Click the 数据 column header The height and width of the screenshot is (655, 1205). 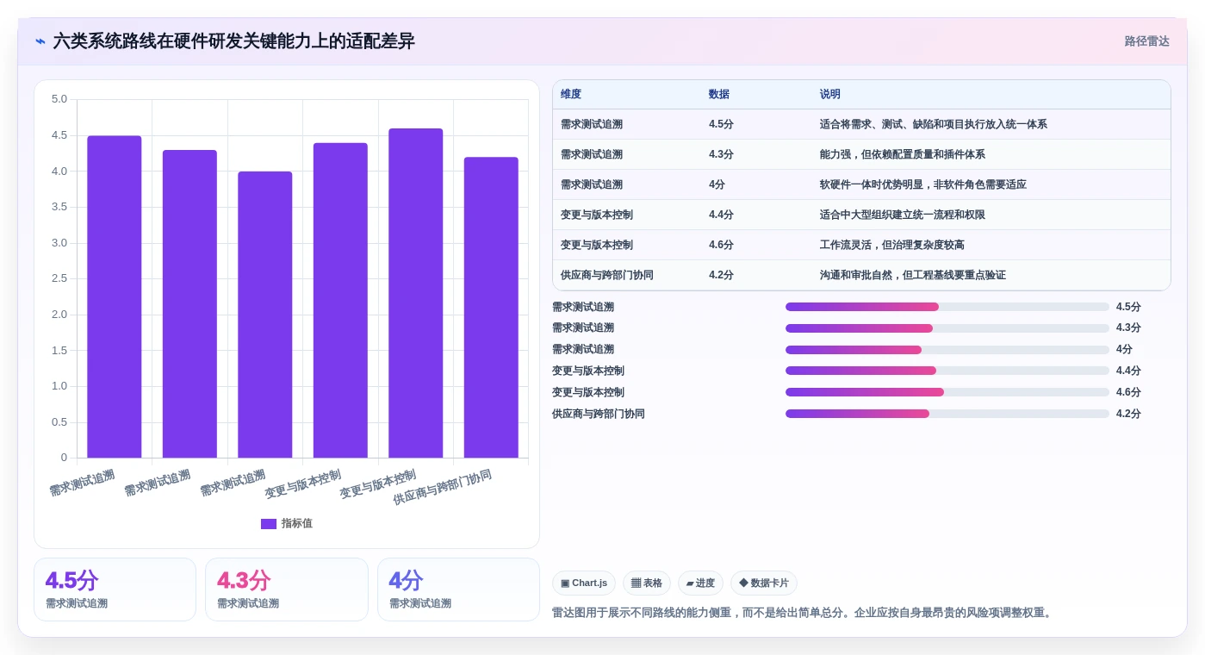[719, 95]
